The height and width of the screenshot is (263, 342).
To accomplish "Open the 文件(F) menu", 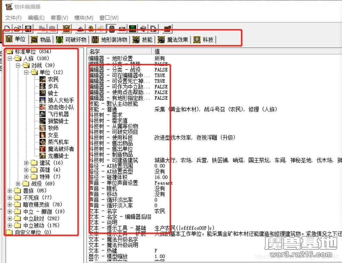I will [x=13, y=18].
